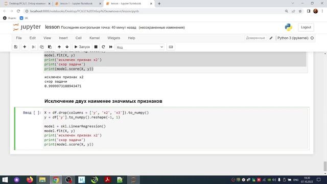This screenshot has width=327, height=184.
Task: Toggle the browser side panel icon
Action: point(309,11)
